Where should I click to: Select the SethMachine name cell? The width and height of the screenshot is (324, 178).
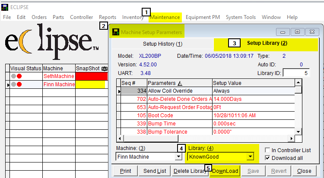pyautogui.click(x=59, y=76)
